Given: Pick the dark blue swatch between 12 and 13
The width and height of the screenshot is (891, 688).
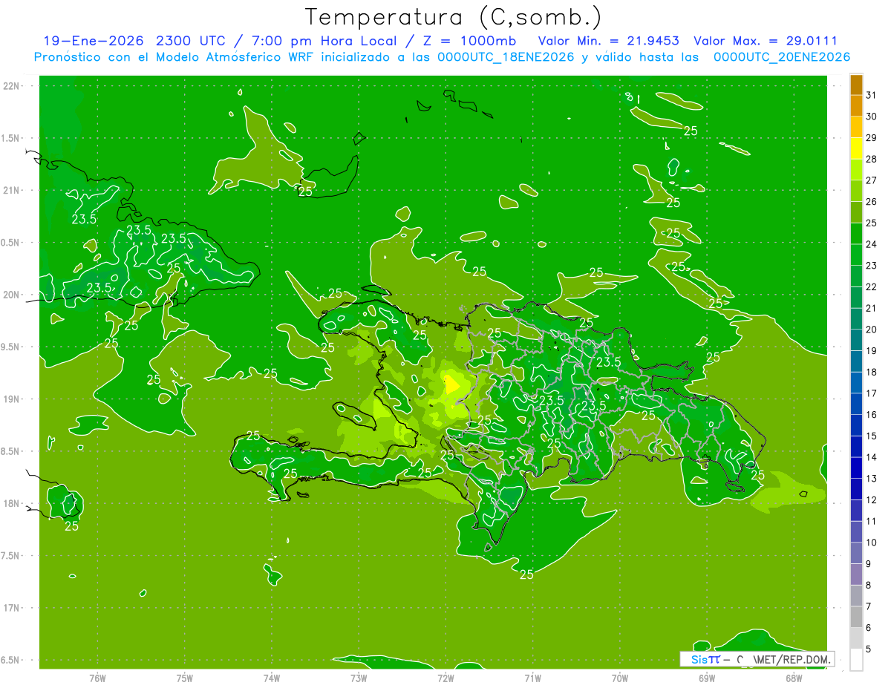Looking at the screenshot, I should click(x=856, y=490).
